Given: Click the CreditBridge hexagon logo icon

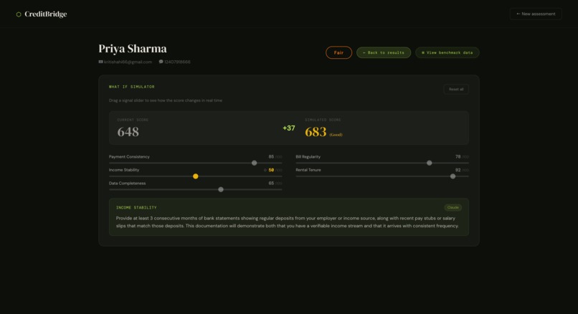Looking at the screenshot, I should pyautogui.click(x=19, y=14).
